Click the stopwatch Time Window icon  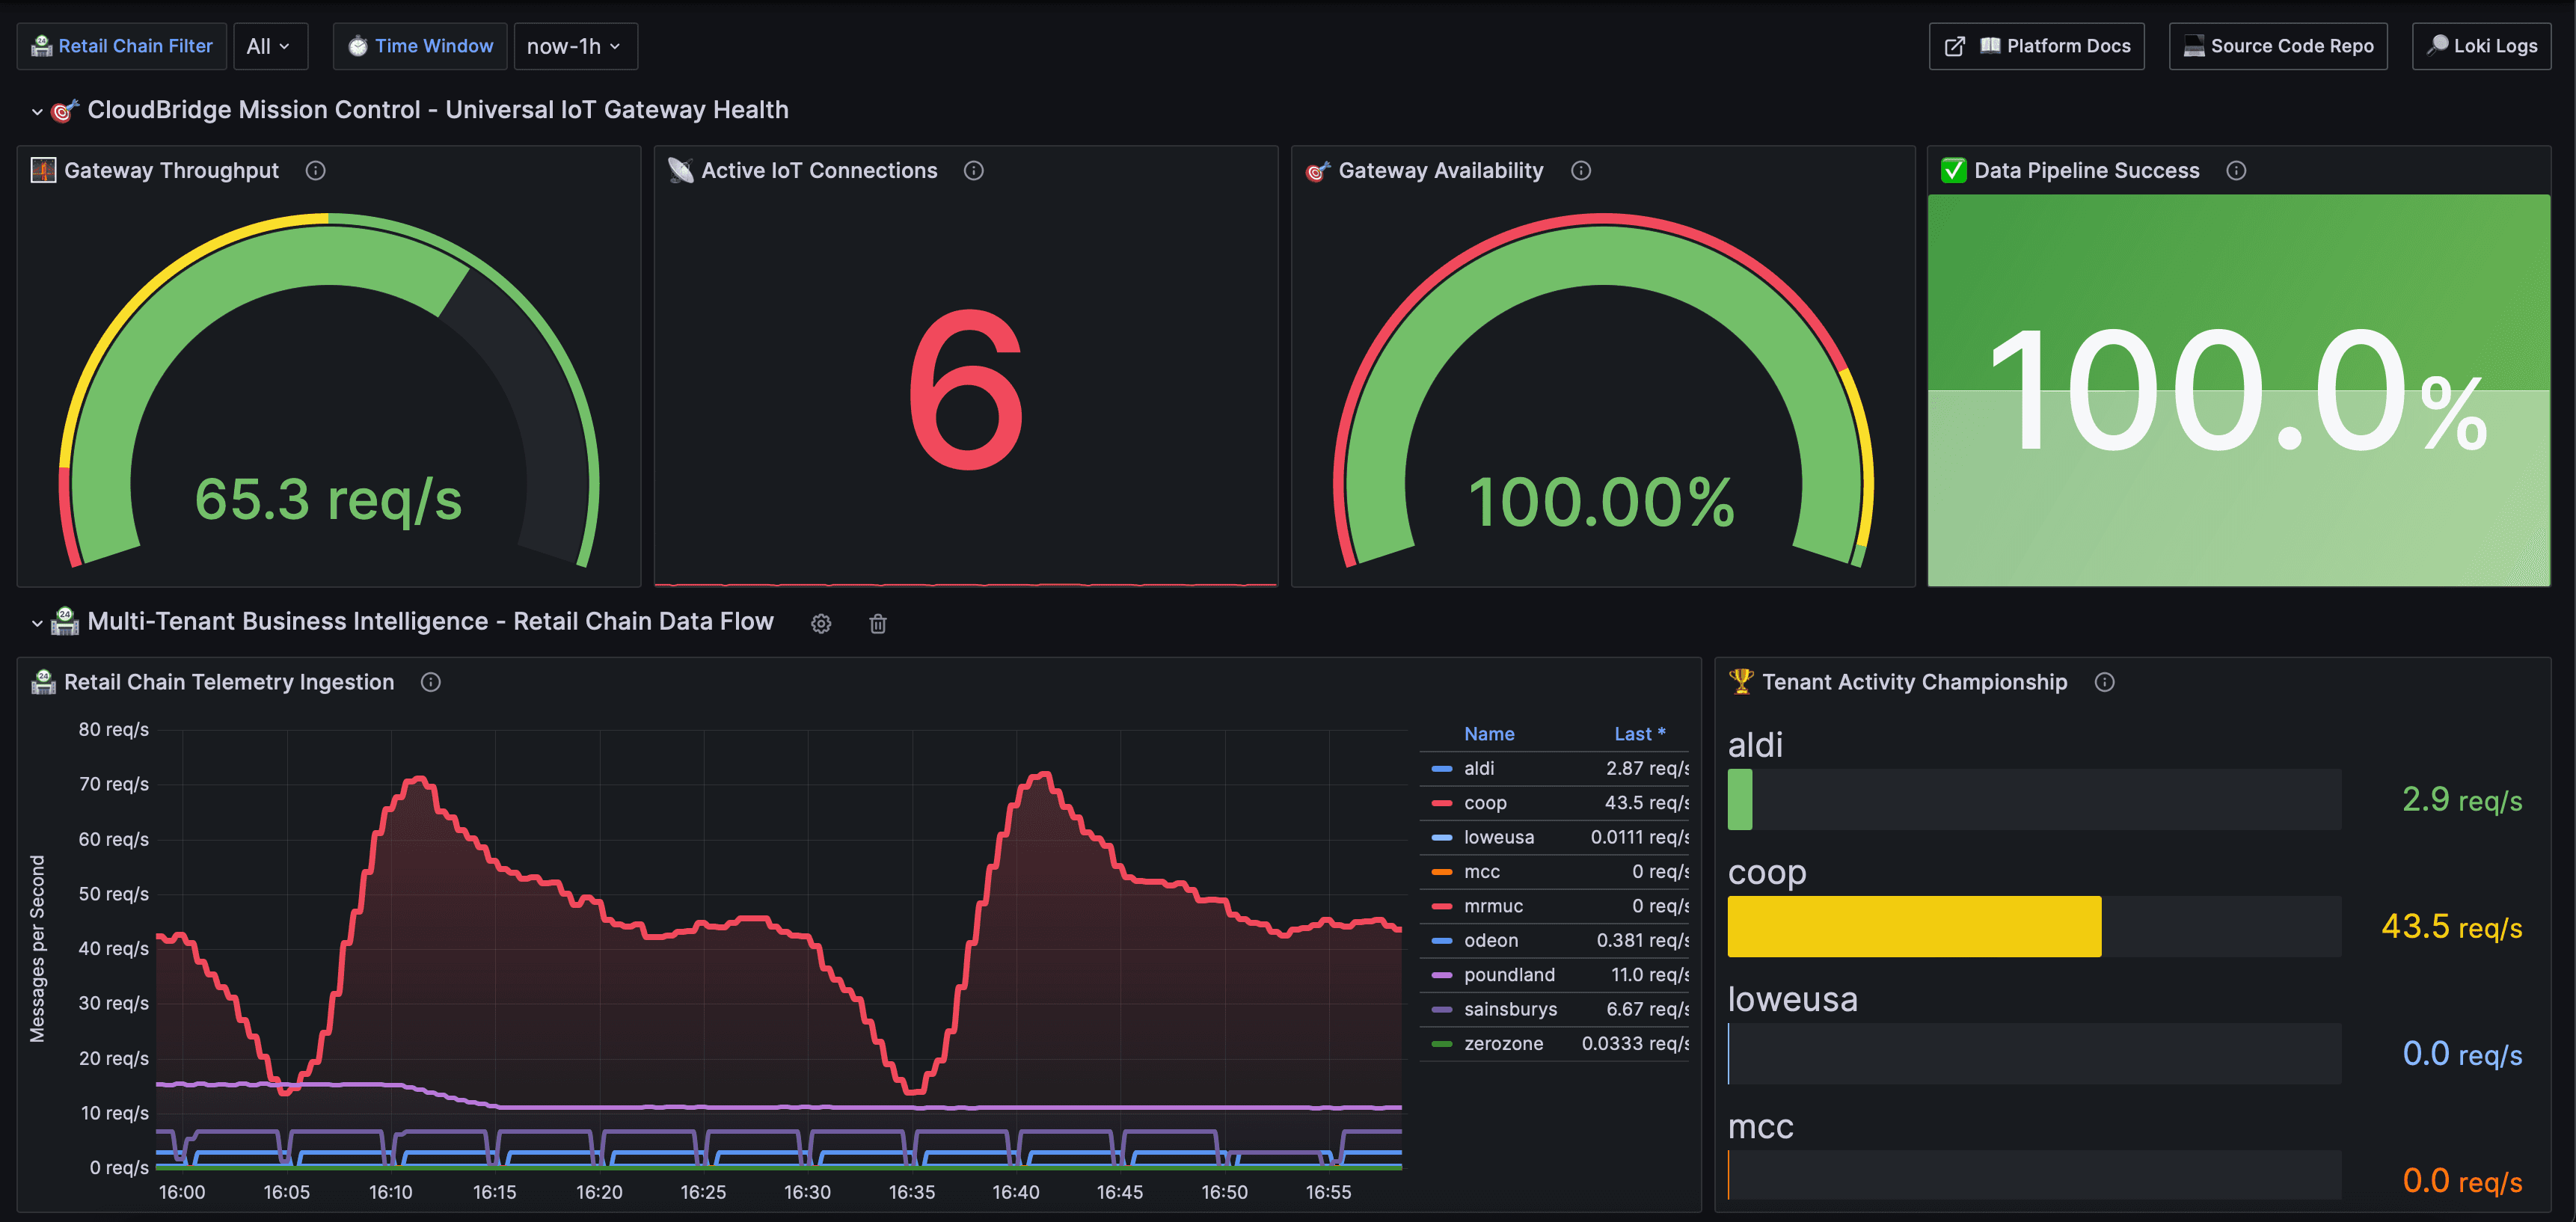click(358, 45)
